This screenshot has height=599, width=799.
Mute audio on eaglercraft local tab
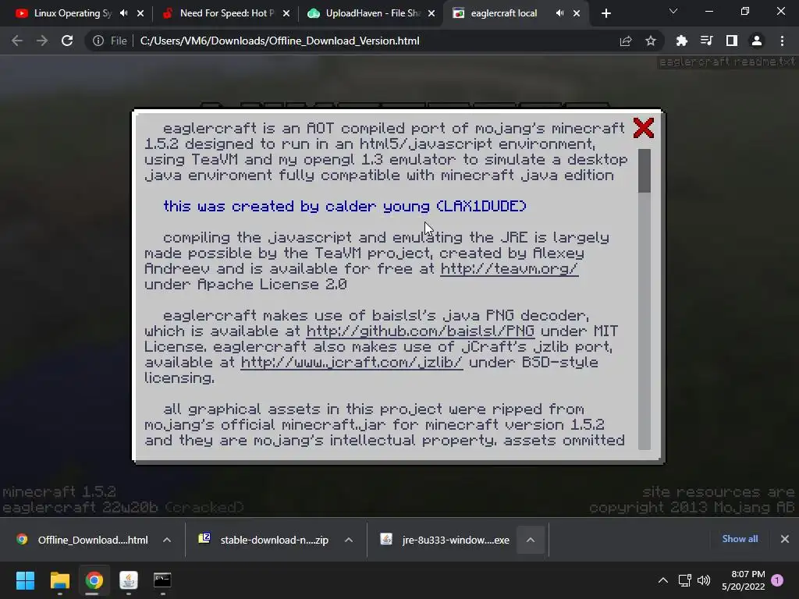pos(560,13)
